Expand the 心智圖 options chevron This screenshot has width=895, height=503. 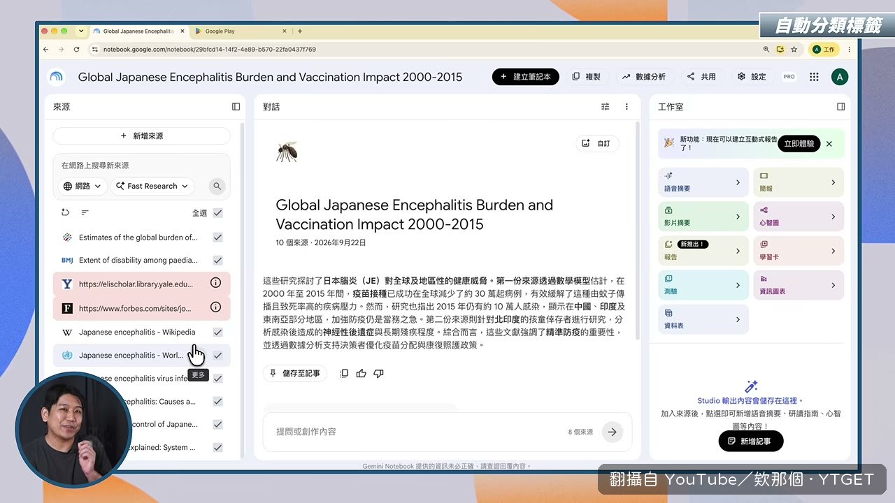click(x=833, y=217)
